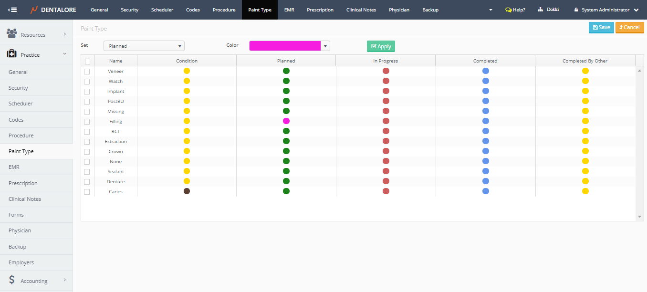
Task: Click the Resources people icon
Action: pyautogui.click(x=12, y=34)
